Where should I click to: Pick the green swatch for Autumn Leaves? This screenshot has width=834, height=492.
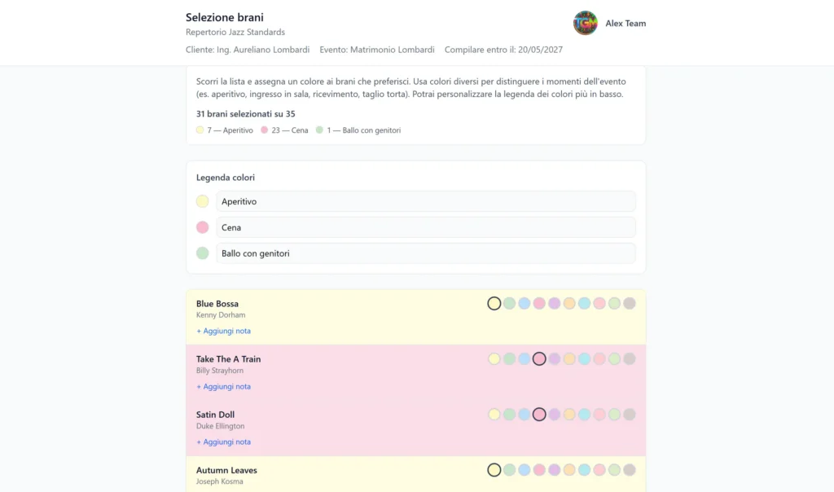pyautogui.click(x=509, y=470)
